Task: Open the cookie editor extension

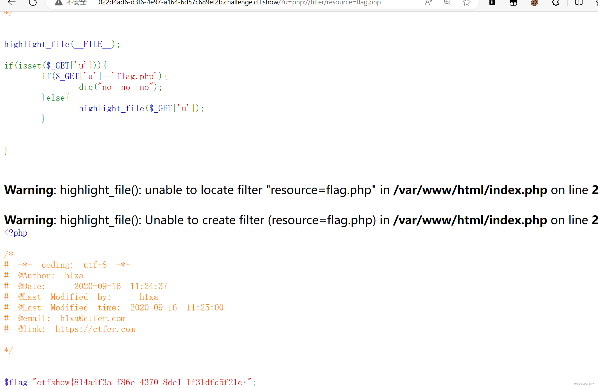Action: 534,3
